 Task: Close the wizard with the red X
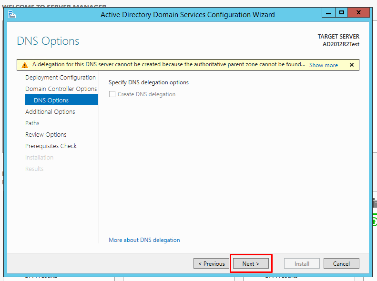358,12
